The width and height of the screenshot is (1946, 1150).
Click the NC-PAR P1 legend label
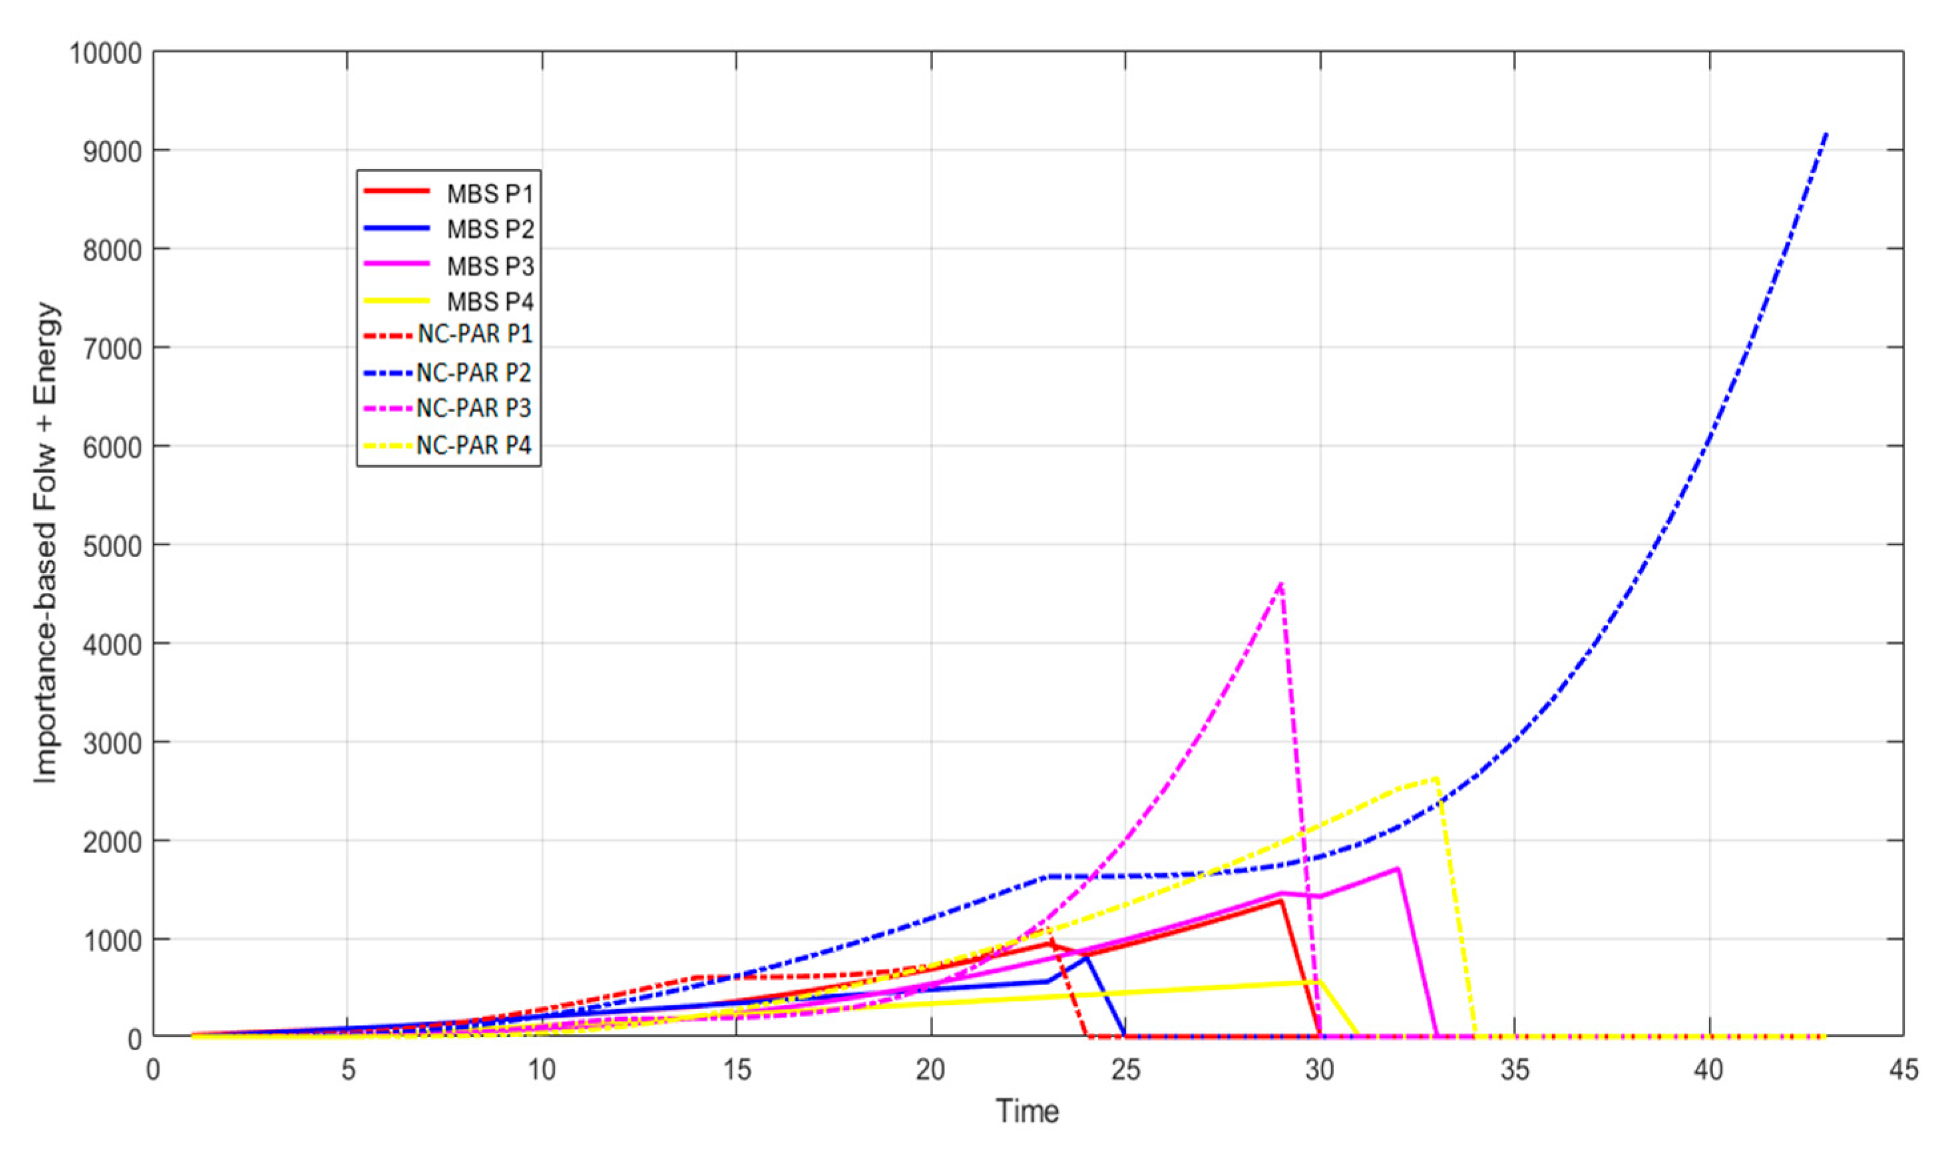[475, 334]
